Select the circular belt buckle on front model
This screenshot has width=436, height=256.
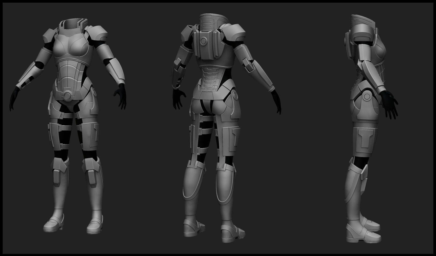67,95
